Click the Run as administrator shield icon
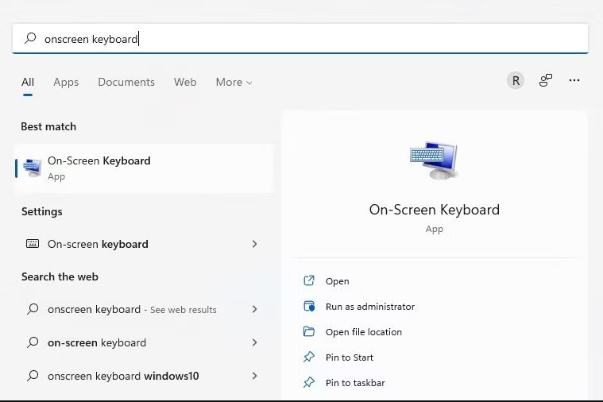This screenshot has width=603, height=402. point(309,306)
